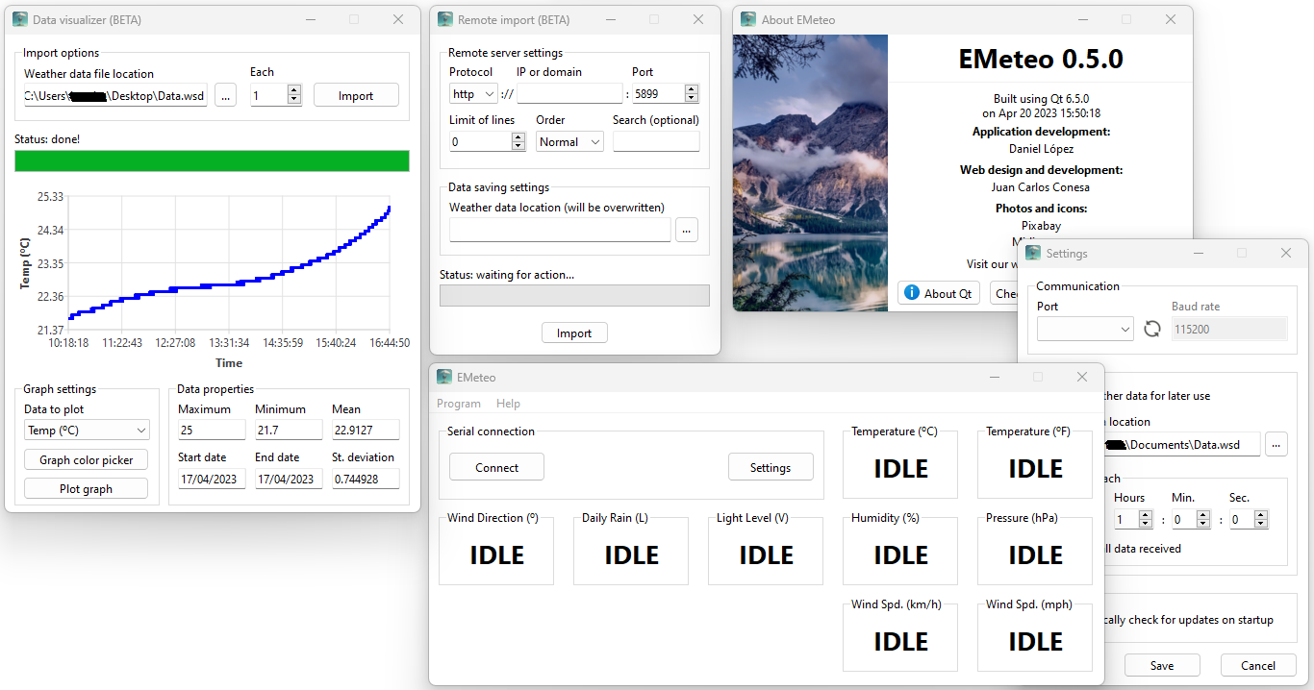Browse for the data saving location in Remote import
Viewport: 1314px width, 690px height.
[x=686, y=230]
